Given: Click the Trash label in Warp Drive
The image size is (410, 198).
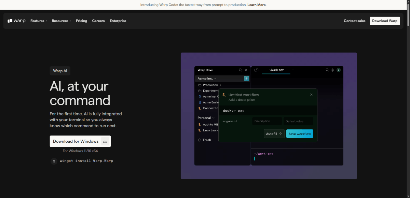Looking at the screenshot, I should coord(207,140).
